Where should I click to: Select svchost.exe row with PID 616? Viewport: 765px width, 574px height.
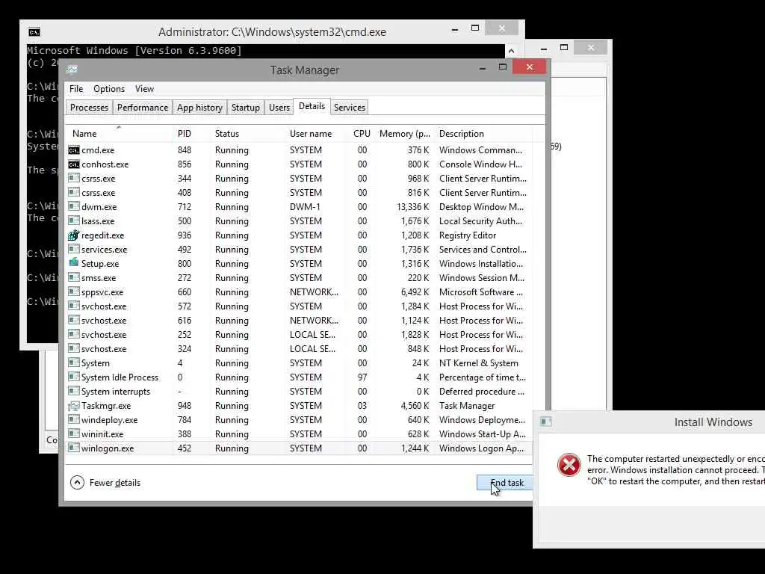(x=299, y=320)
